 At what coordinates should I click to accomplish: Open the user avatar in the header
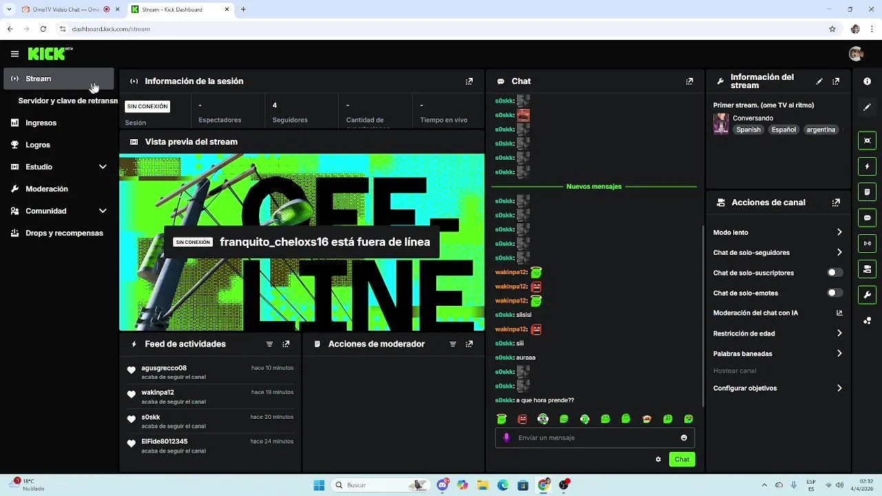tap(856, 54)
